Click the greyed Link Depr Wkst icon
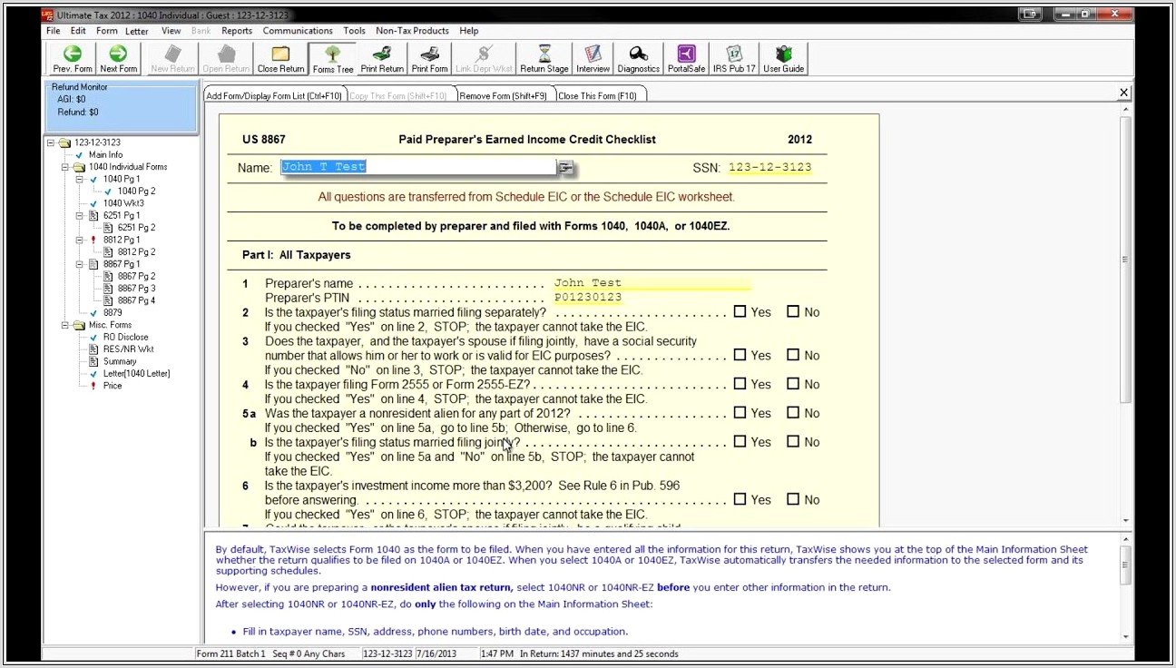 click(x=484, y=59)
